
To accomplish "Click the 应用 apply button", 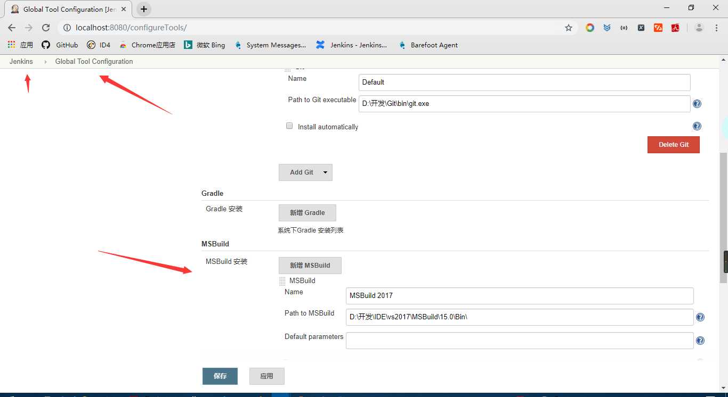I will point(267,376).
